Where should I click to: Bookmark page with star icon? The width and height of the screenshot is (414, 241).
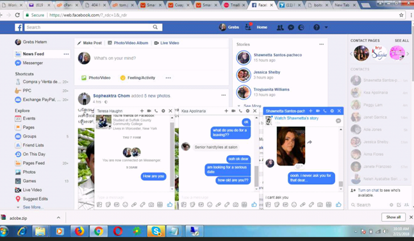(401, 15)
